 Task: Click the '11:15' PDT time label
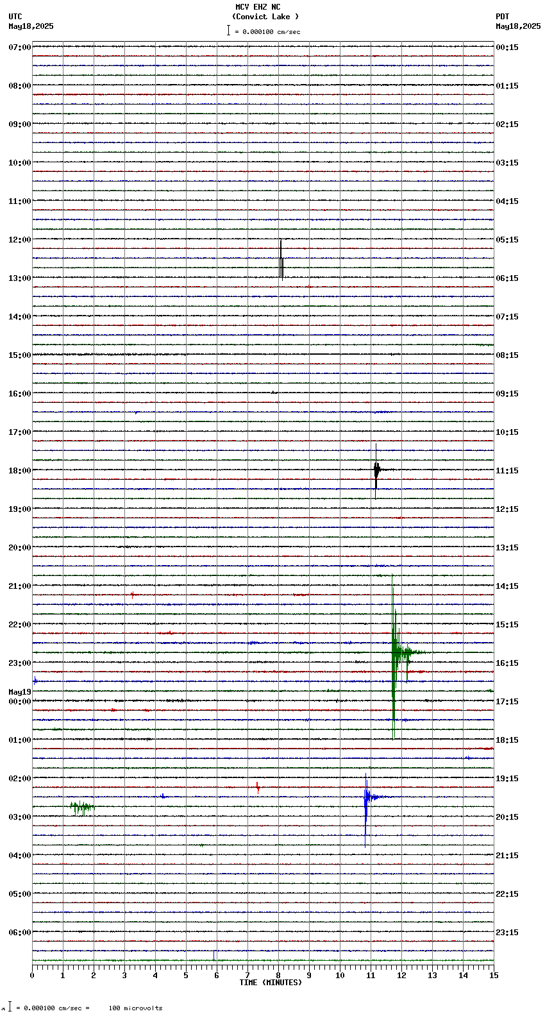[x=507, y=471]
